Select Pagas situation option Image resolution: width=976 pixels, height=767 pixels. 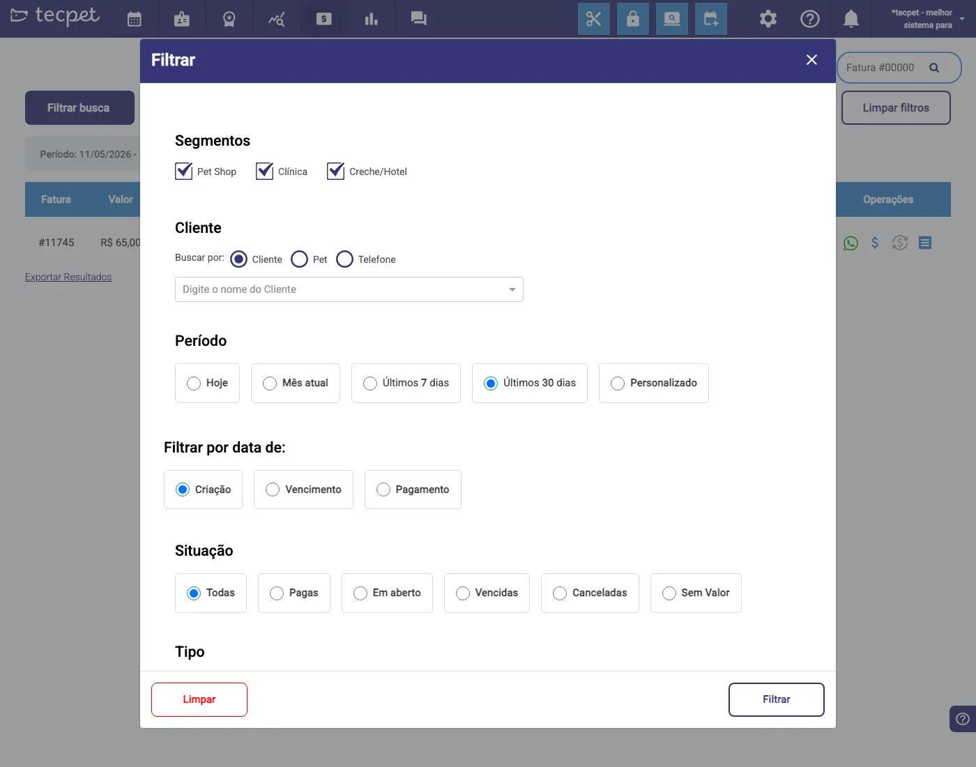[x=294, y=593]
